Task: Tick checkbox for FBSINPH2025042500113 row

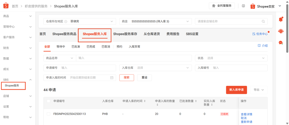Action: click(x=49, y=114)
